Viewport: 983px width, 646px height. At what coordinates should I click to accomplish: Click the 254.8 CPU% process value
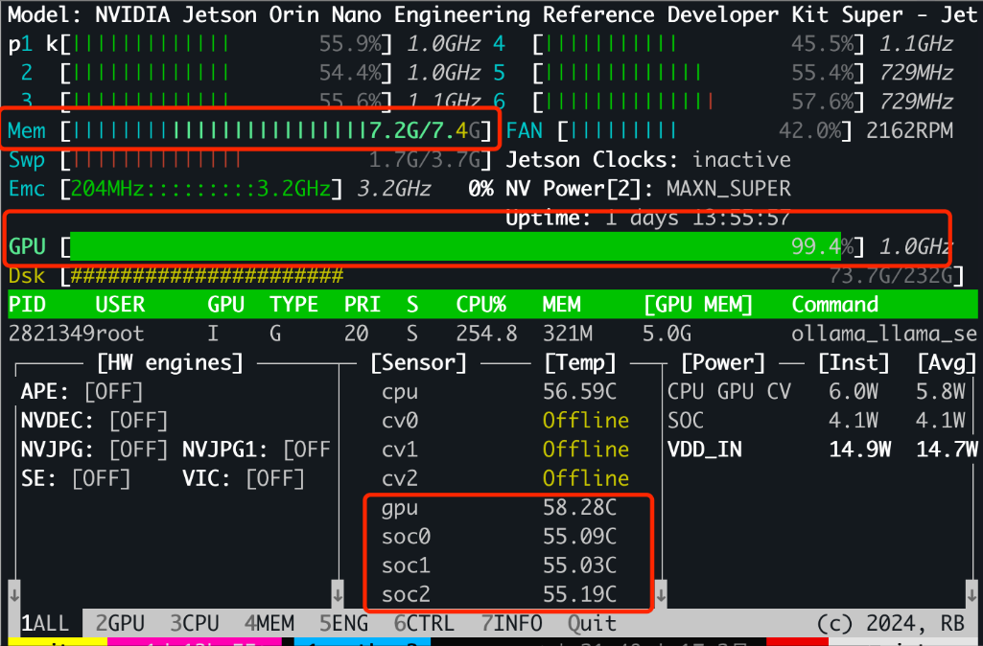(x=486, y=334)
